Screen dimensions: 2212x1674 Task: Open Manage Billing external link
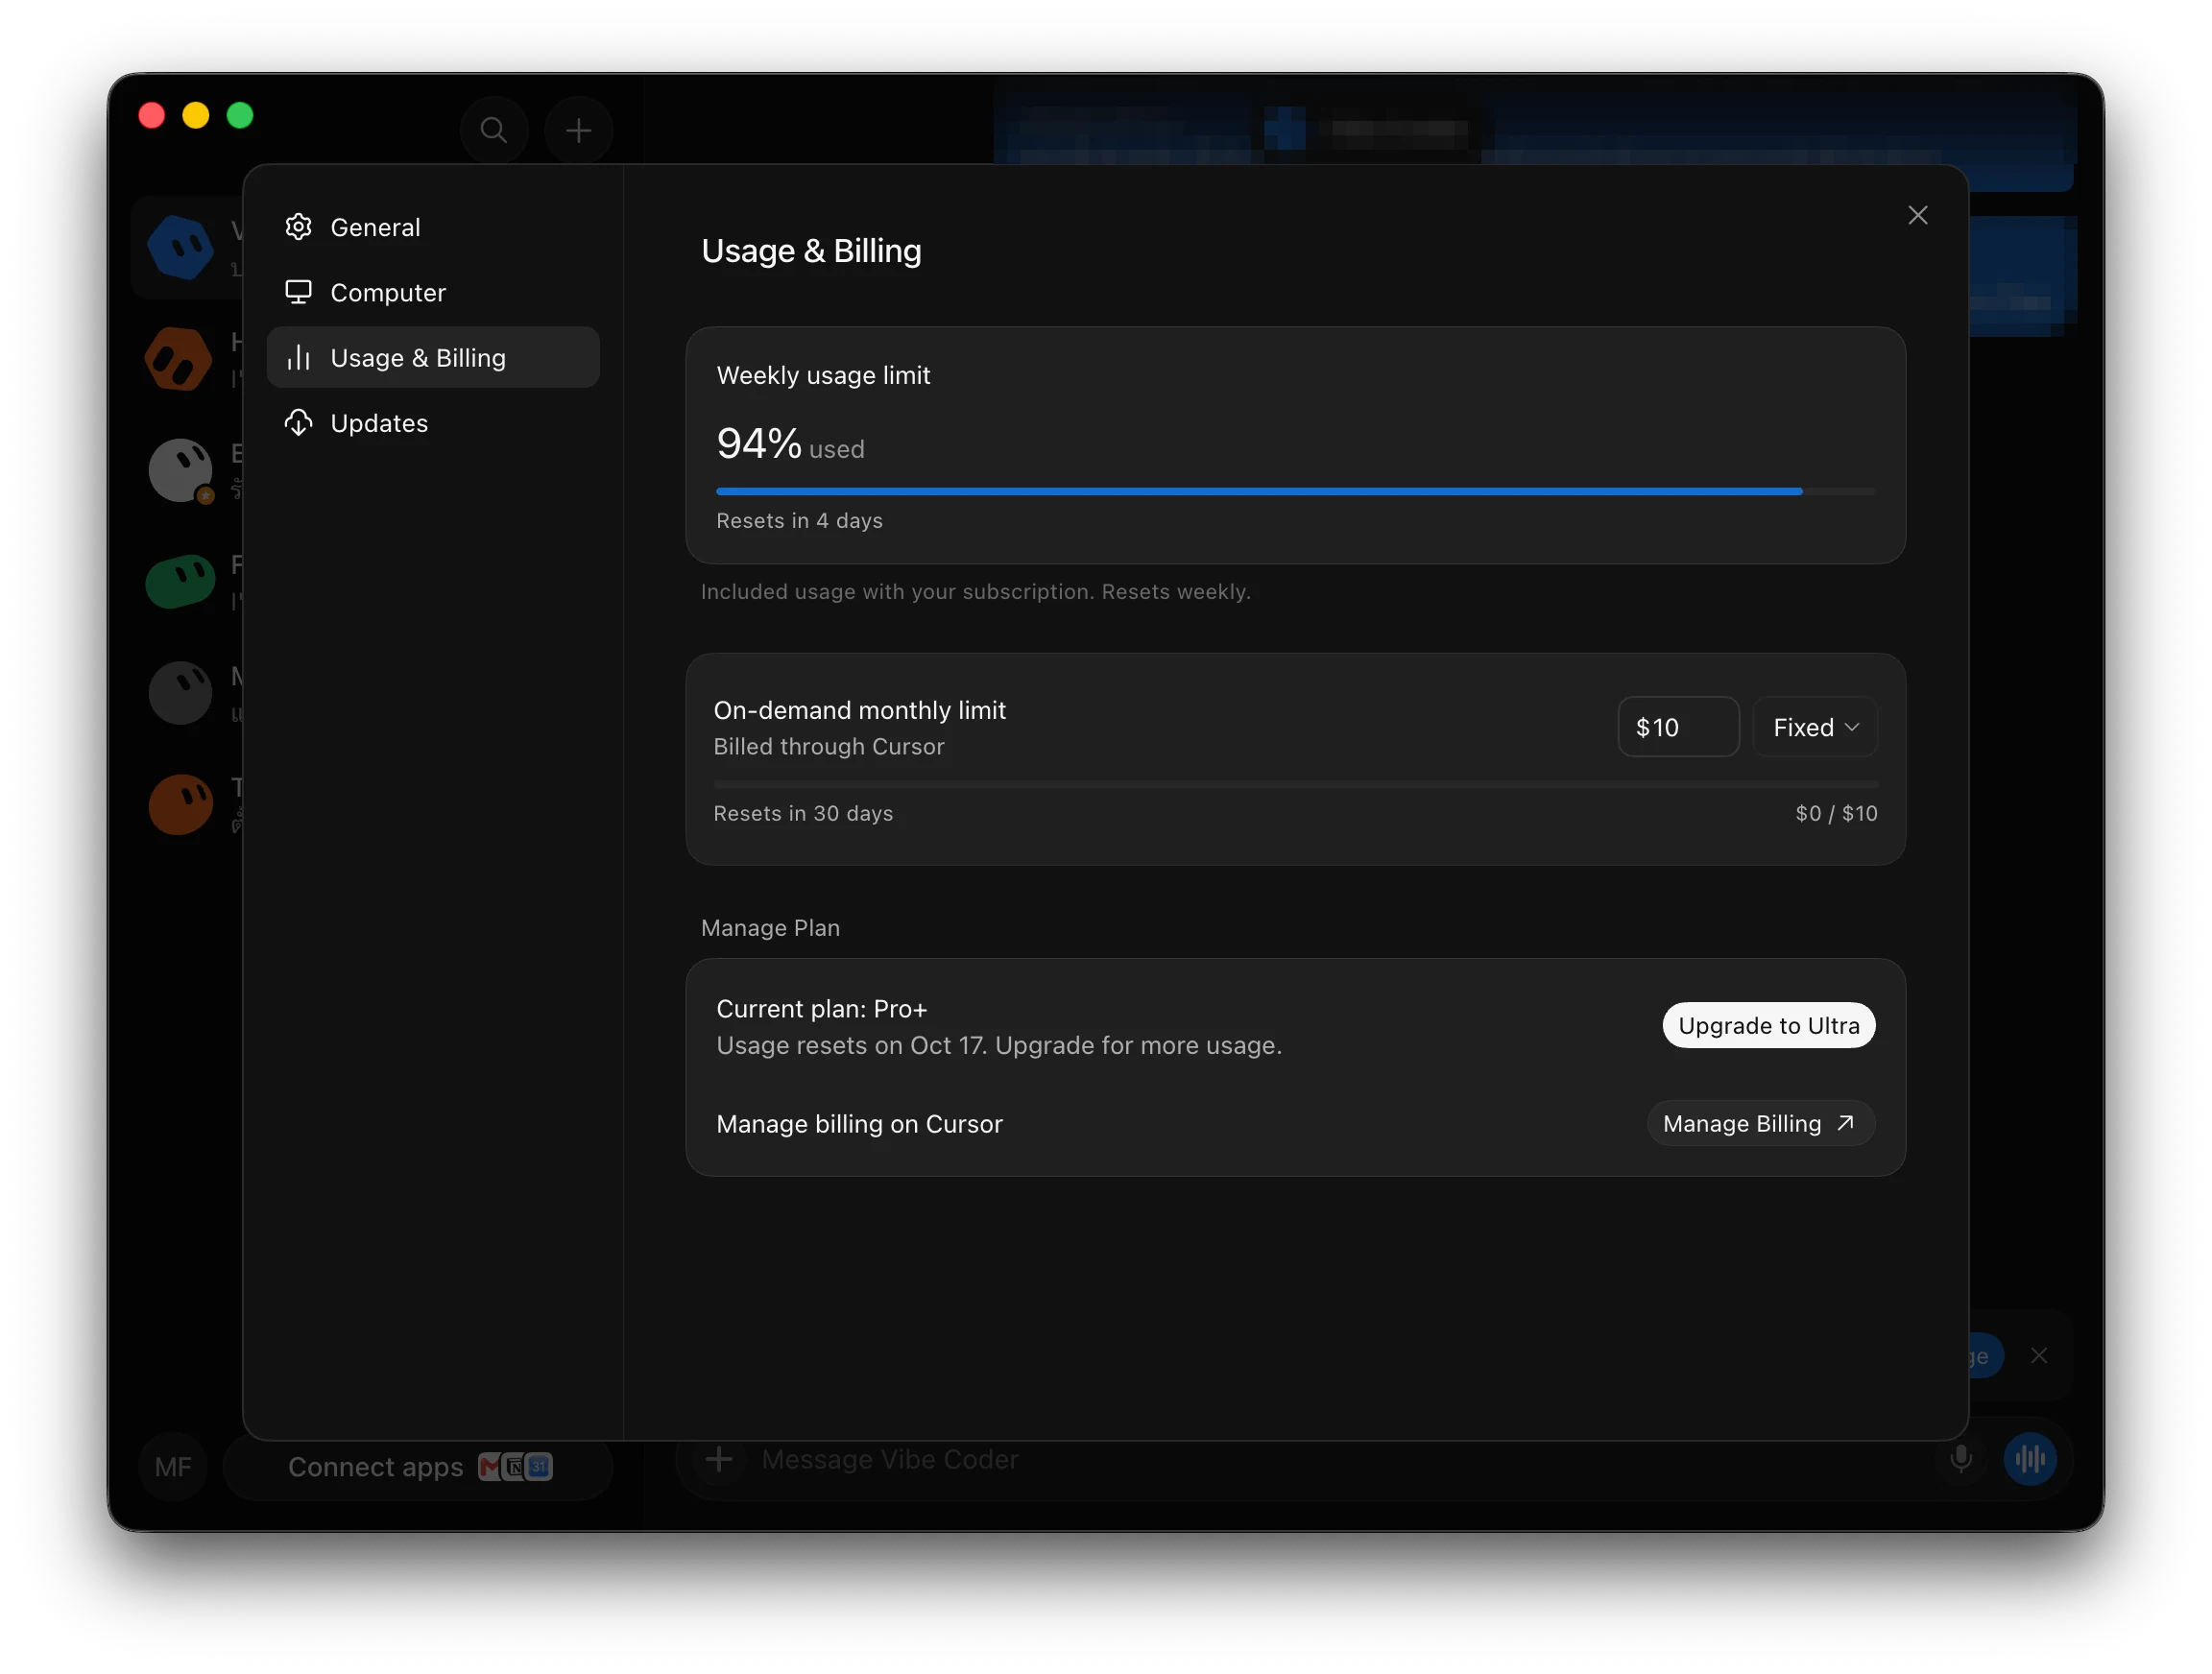[x=1760, y=1124]
